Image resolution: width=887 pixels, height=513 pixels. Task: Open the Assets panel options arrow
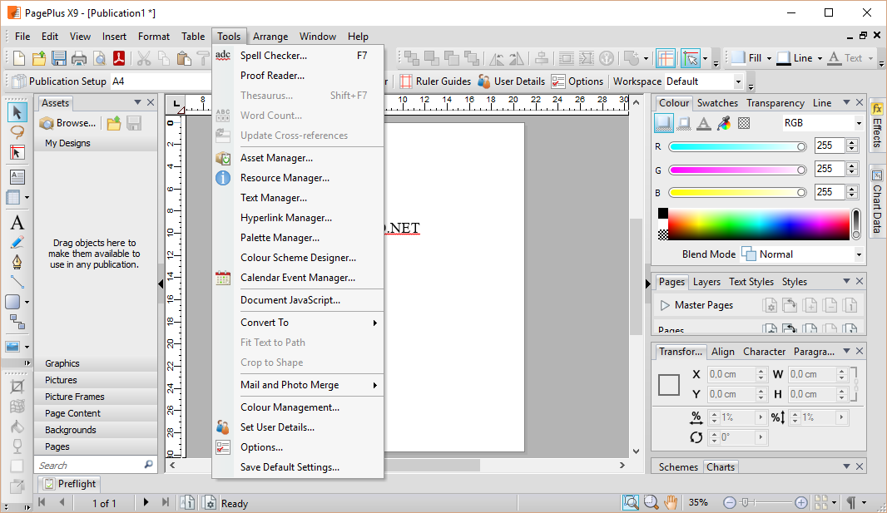137,102
